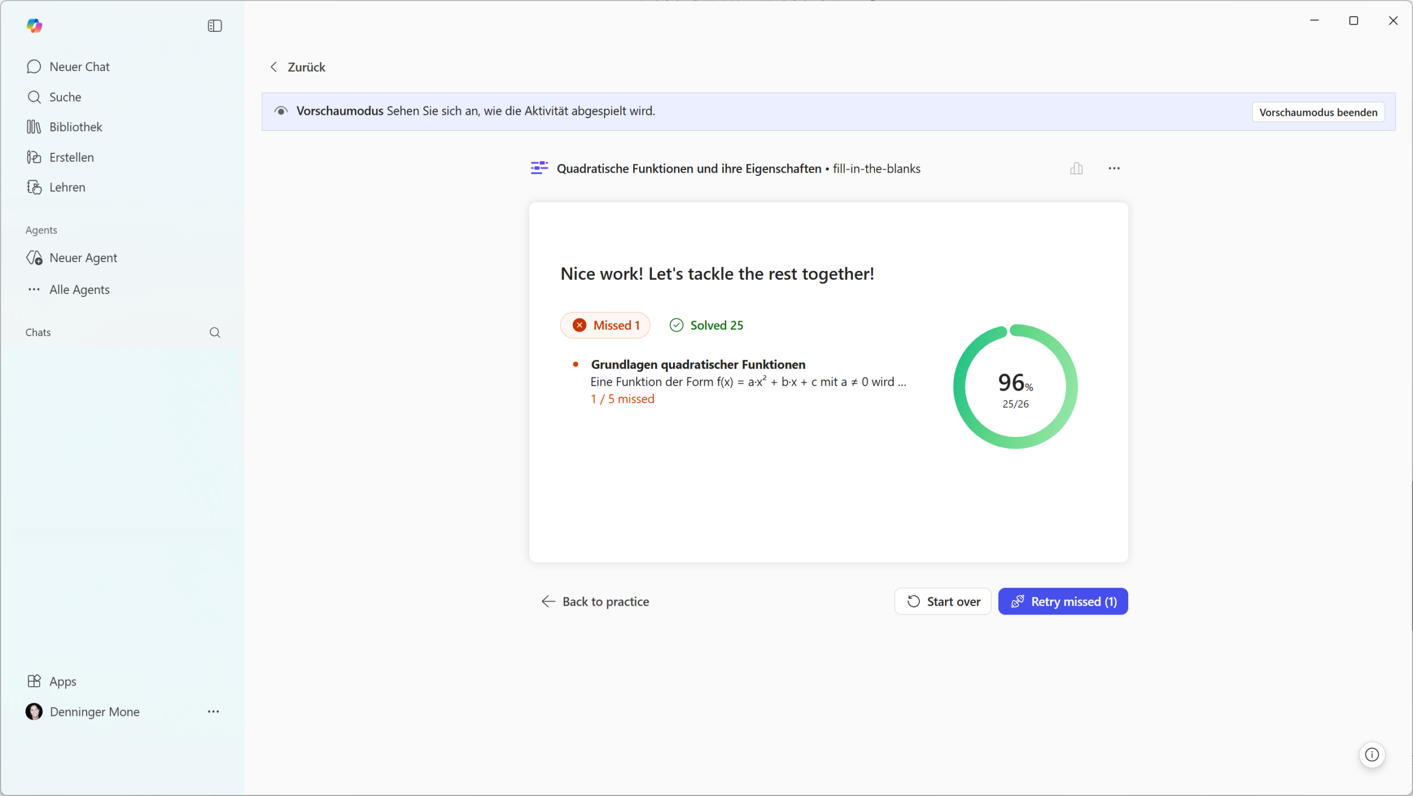The image size is (1413, 796).
Task: Click Vorschaumodus beenden button
Action: click(x=1318, y=112)
